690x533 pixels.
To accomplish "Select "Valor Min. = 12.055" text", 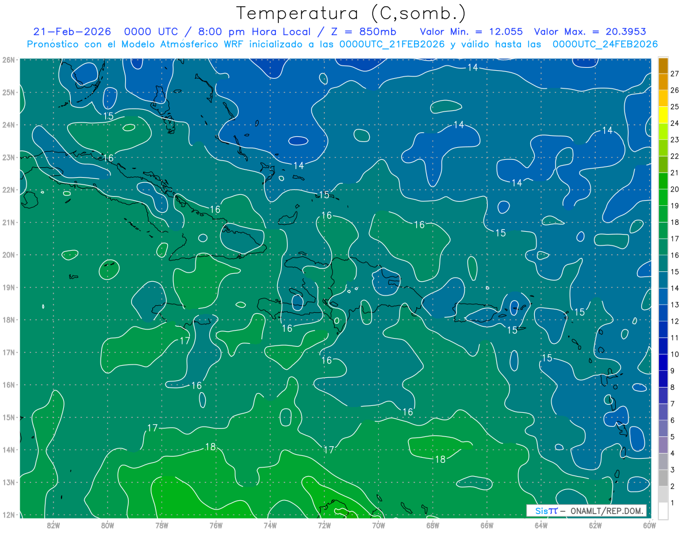I will click(x=470, y=32).
